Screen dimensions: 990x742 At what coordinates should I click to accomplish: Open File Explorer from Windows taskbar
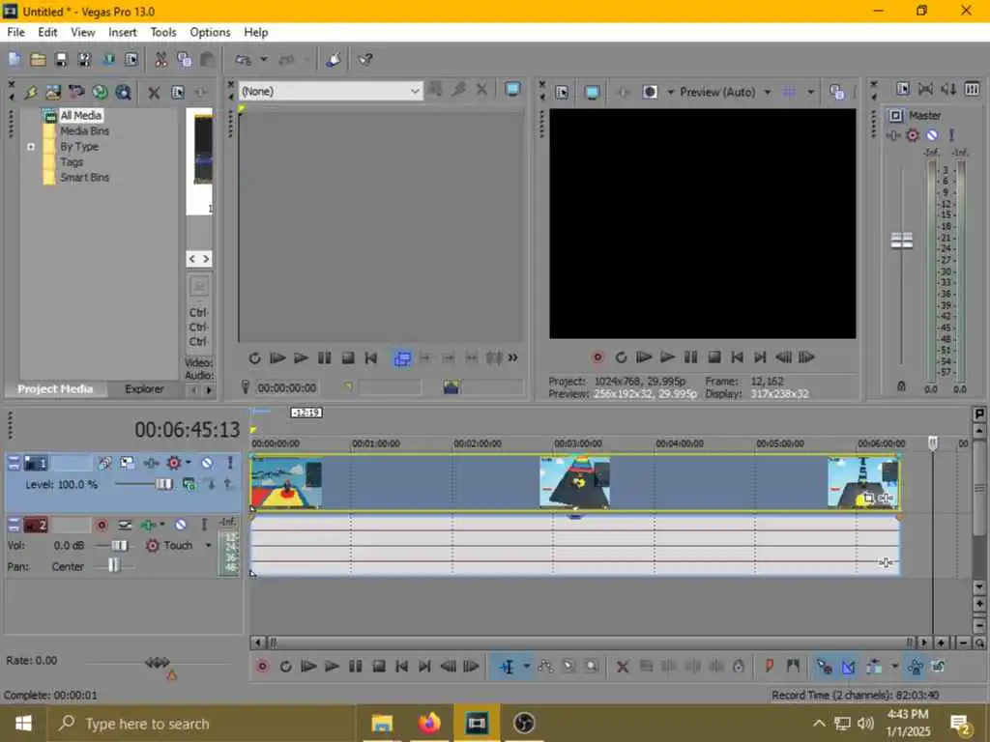(x=382, y=723)
